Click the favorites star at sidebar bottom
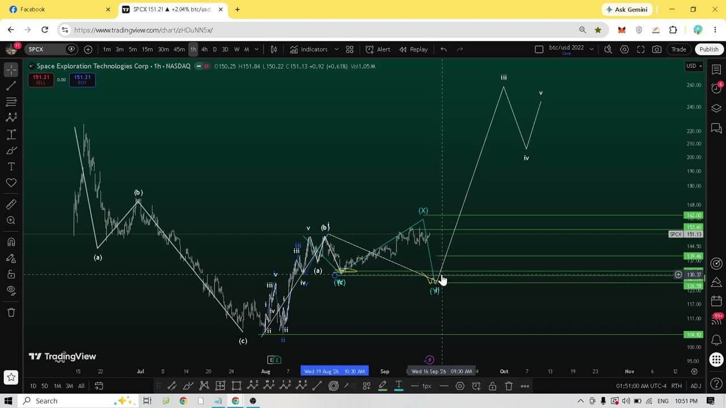Viewport: 726px width, 408px height. [11, 377]
